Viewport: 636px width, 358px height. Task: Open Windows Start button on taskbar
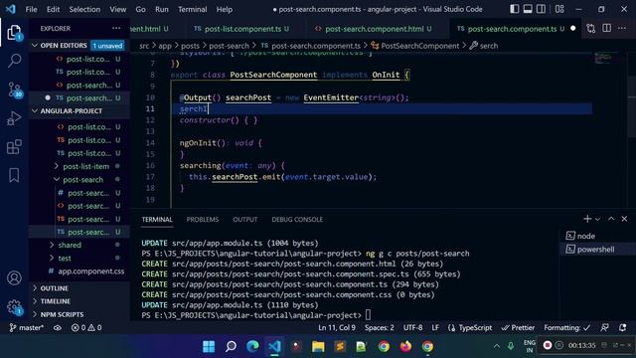(209, 346)
